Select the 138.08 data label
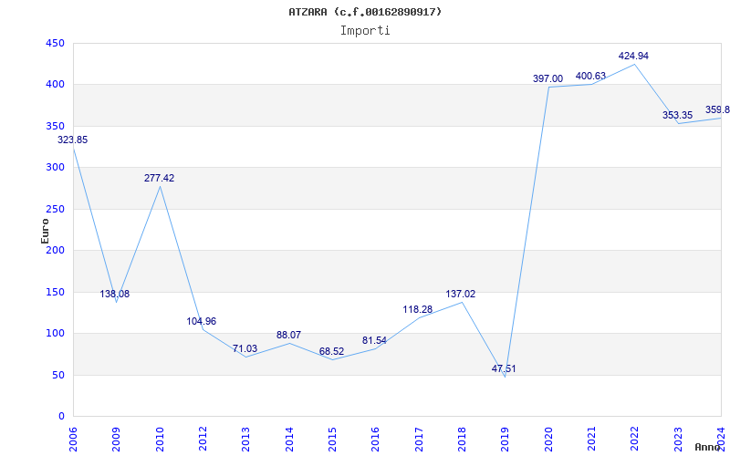Screen dimensions: 730x456 [x=115, y=294]
